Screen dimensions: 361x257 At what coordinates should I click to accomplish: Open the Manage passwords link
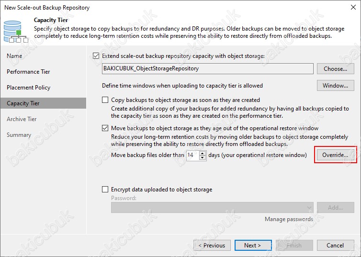[x=289, y=219]
